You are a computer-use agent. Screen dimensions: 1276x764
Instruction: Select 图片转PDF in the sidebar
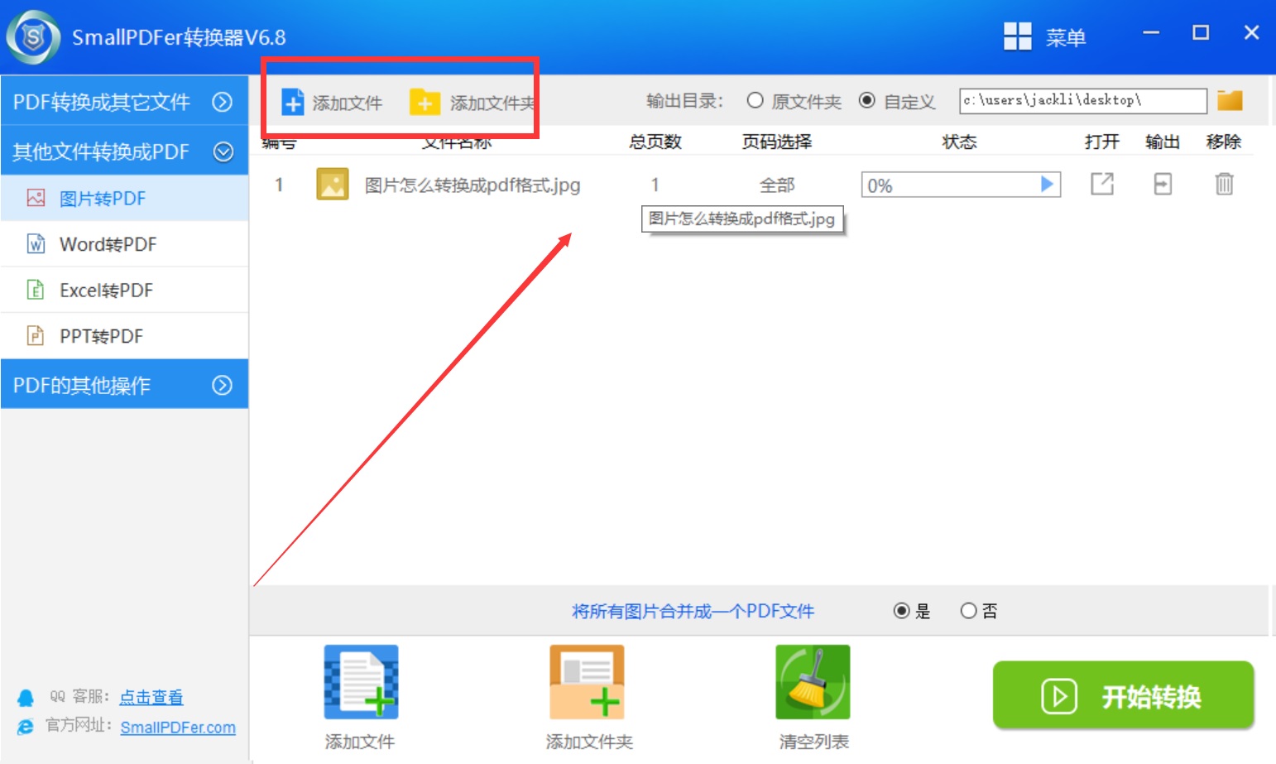[124, 198]
